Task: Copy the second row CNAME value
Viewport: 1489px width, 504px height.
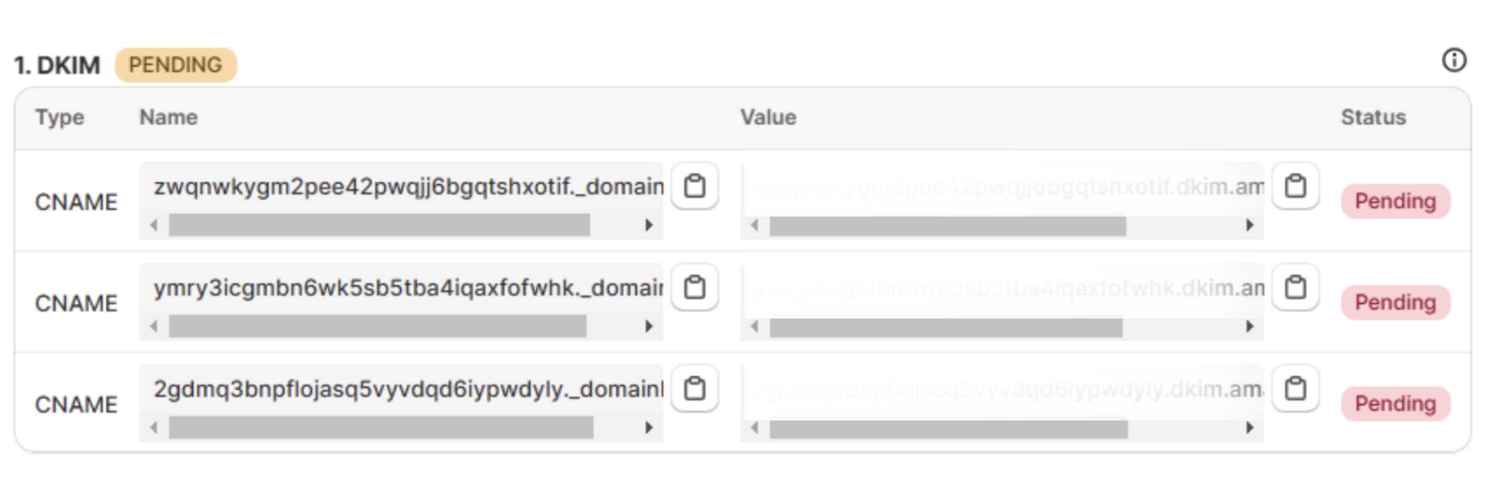Action: click(1296, 287)
